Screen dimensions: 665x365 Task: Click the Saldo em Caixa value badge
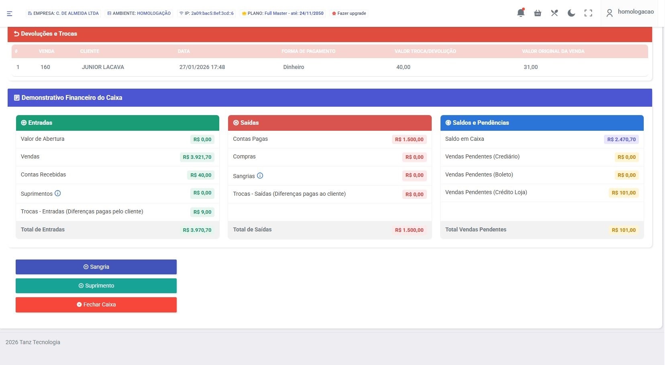621,140
